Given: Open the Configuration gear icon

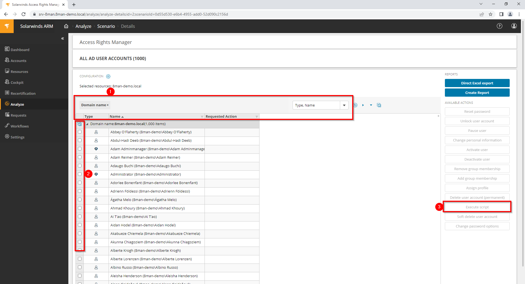Looking at the screenshot, I should tap(108, 76).
